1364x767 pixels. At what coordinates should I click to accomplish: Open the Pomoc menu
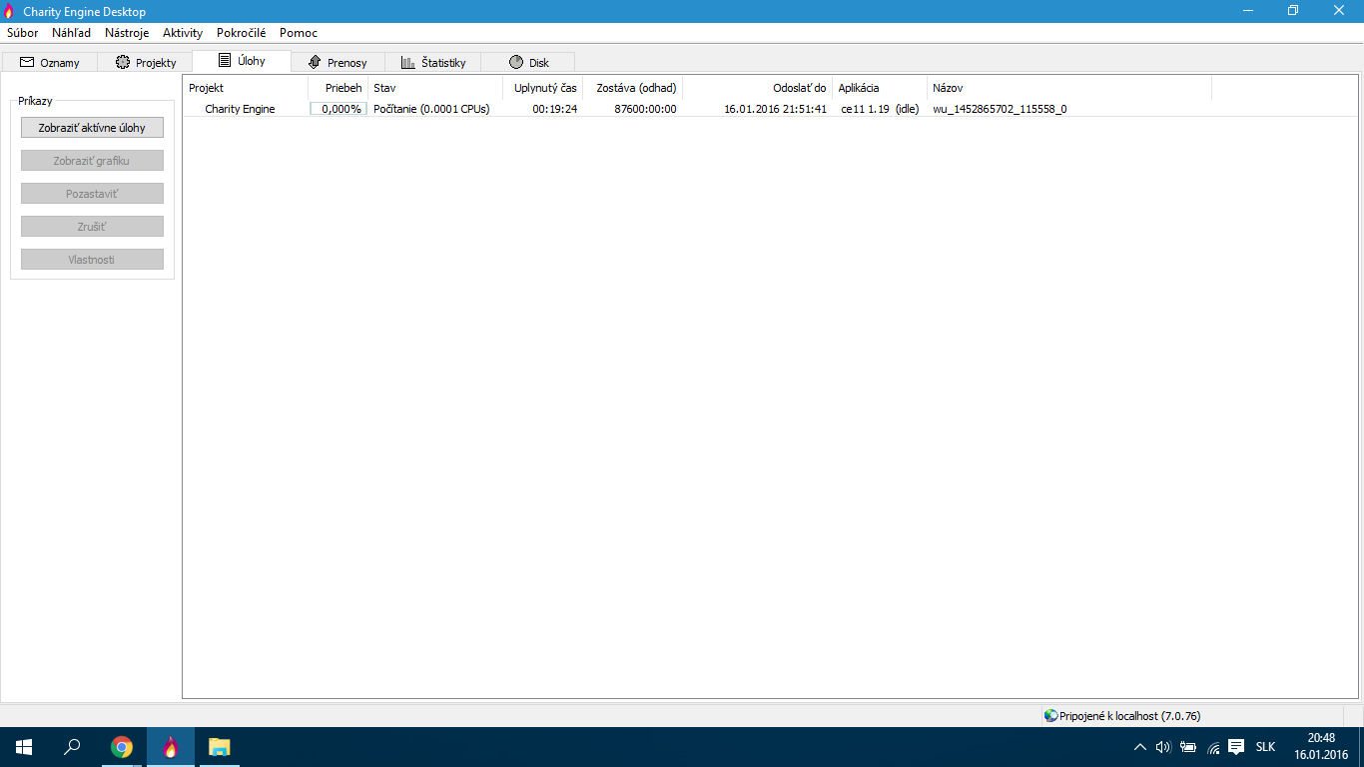(x=299, y=33)
